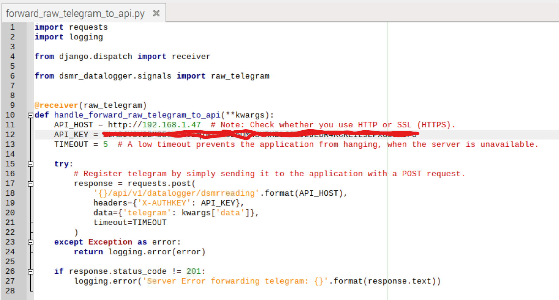Collapse the def handle_forward_raw_telegram_to_api fold

31,115
